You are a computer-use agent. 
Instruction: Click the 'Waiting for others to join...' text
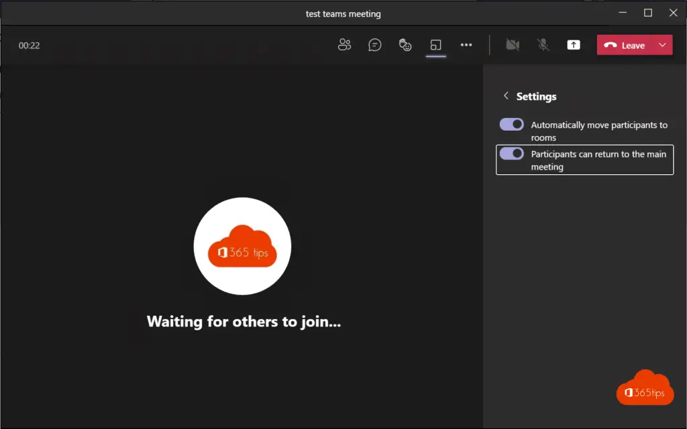coord(244,321)
